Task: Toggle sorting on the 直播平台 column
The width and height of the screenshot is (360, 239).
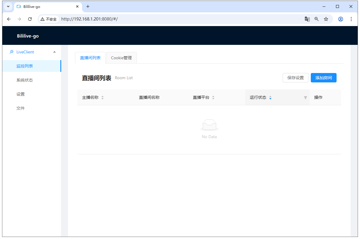Action: click(x=213, y=97)
